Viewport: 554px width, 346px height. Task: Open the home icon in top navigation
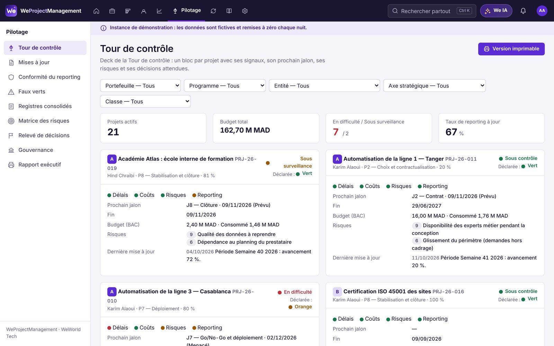coord(96,11)
